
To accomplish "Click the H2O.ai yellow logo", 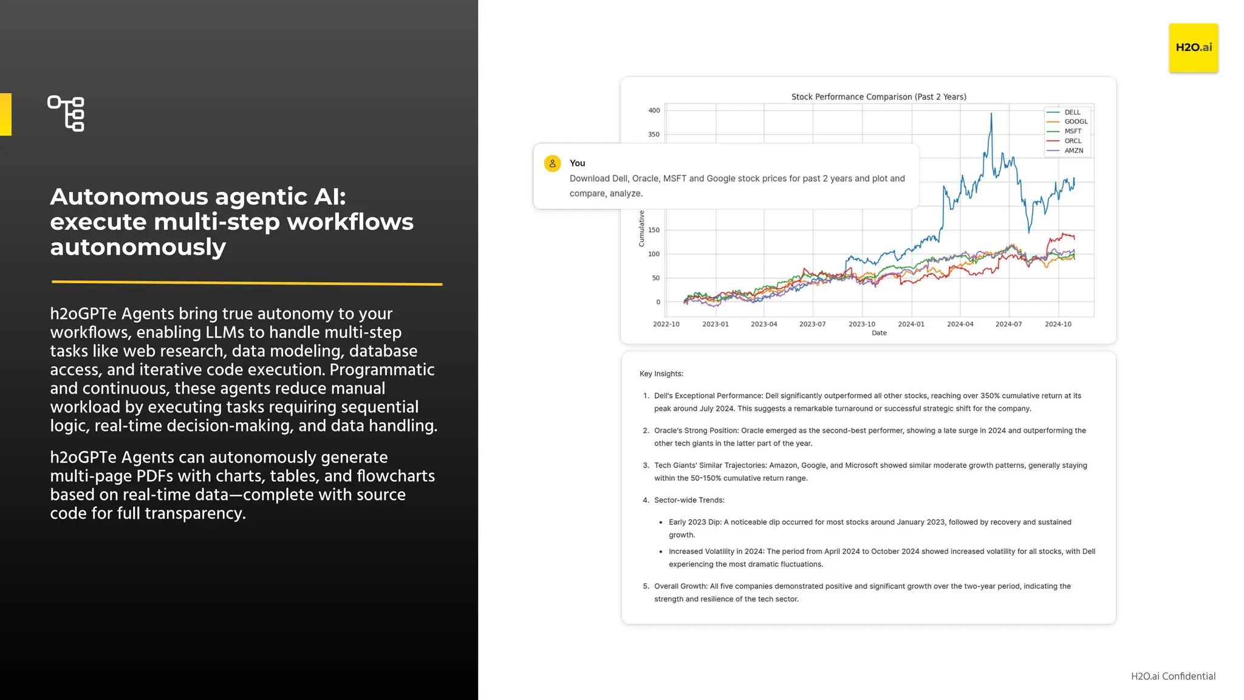I will coord(1193,47).
